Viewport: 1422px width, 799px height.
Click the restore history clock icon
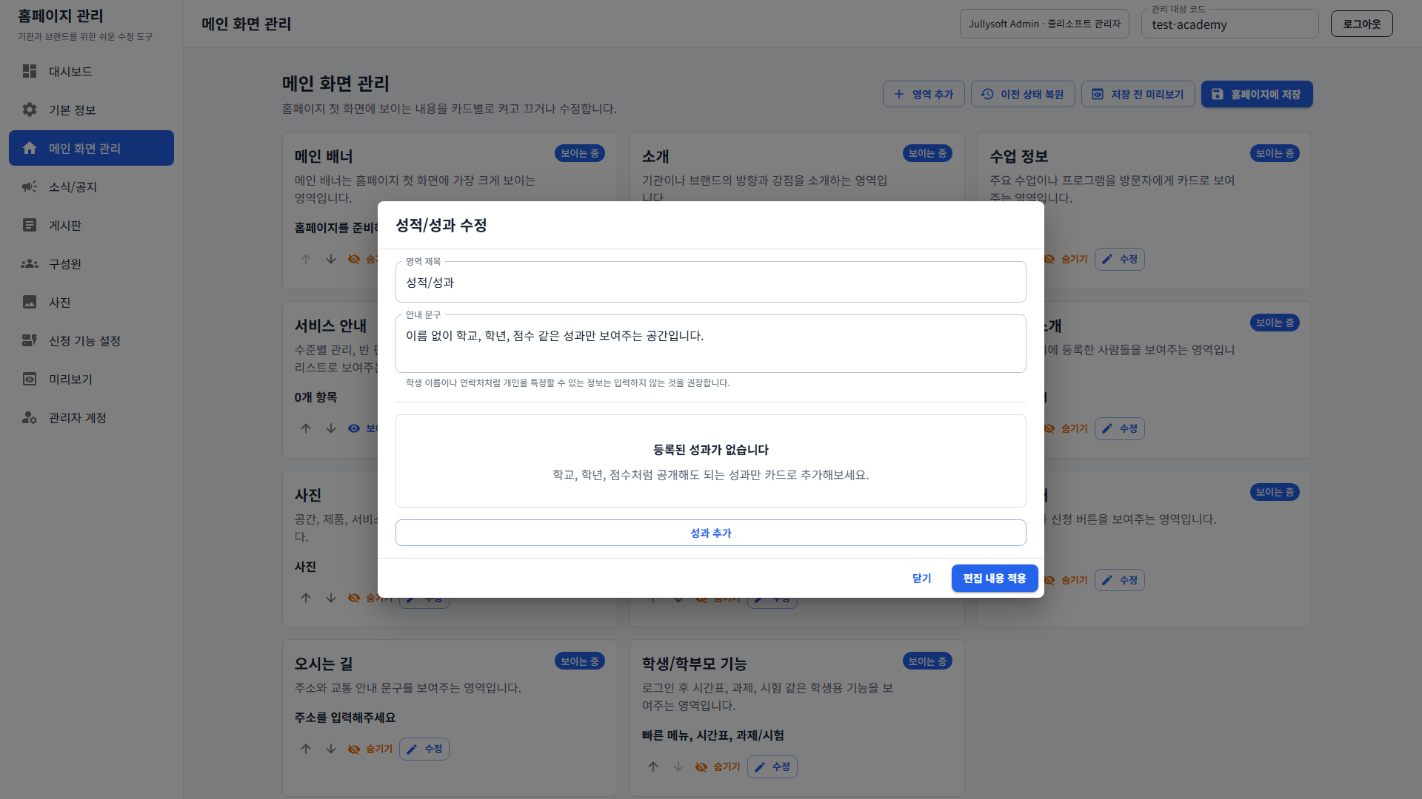[987, 94]
